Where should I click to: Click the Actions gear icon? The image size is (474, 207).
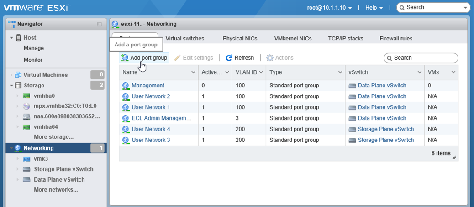click(x=270, y=58)
